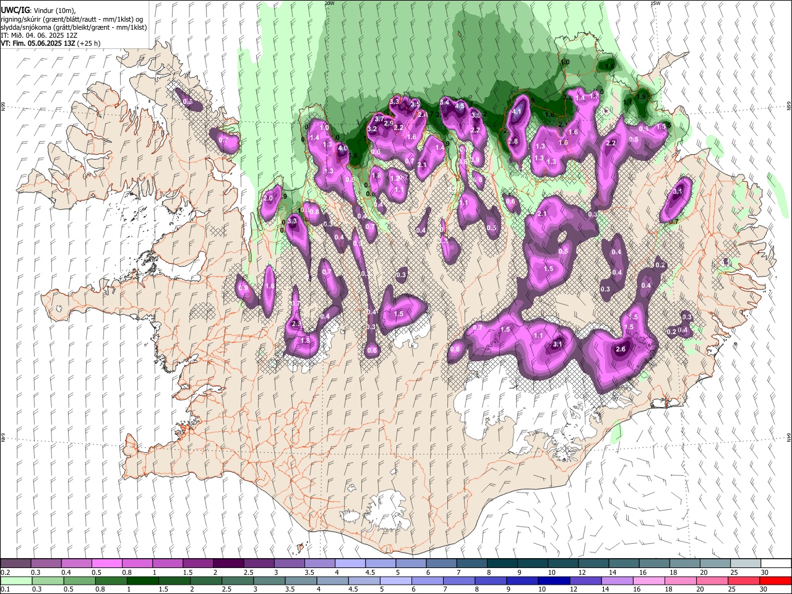This screenshot has height=594, width=792.
Task: Click the "15W" longitude label
Action: [x=655, y=3]
